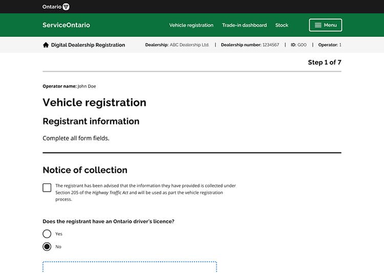This screenshot has width=384, height=273.
Task: Click the ID: G00 label
Action: 298,45
